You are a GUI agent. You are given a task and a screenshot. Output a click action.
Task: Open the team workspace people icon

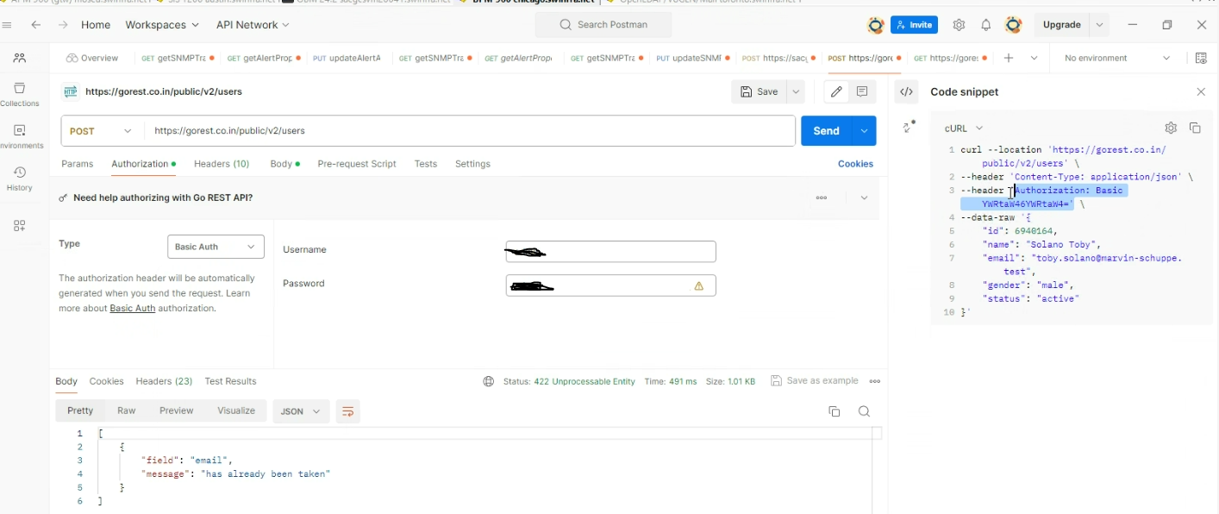pyautogui.click(x=20, y=58)
